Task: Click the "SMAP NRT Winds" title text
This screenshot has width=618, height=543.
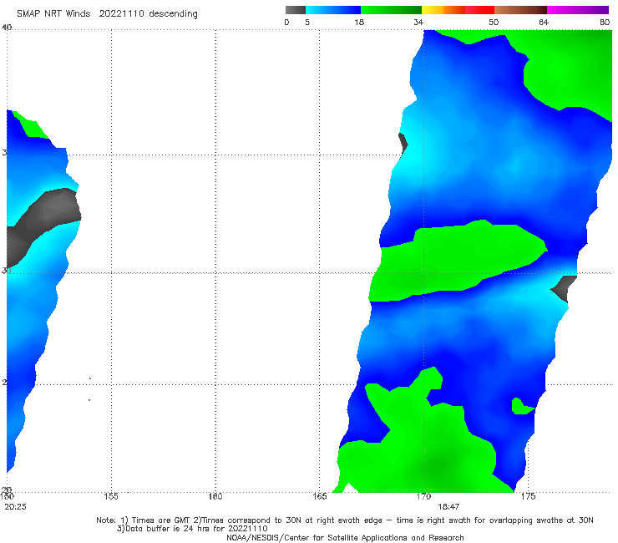Action: 53,14
